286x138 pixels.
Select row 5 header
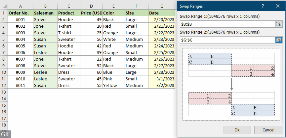pyautogui.click(x=4, y=39)
